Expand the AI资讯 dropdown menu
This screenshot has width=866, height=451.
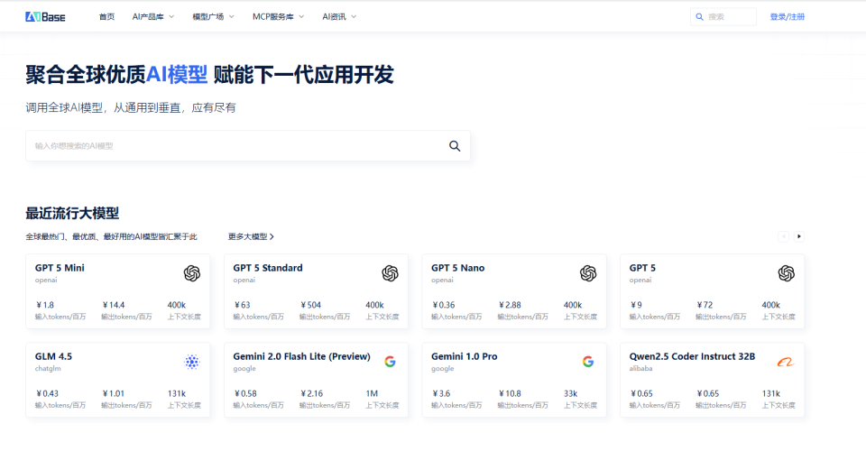pyautogui.click(x=339, y=17)
